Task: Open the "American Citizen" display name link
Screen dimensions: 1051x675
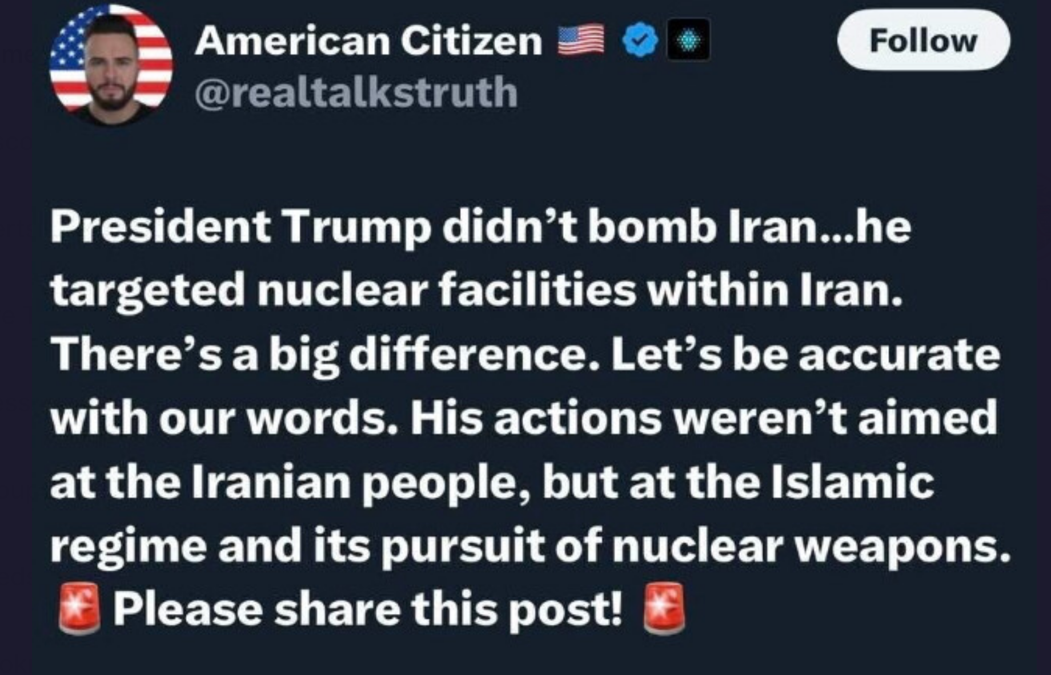Action: click(368, 41)
